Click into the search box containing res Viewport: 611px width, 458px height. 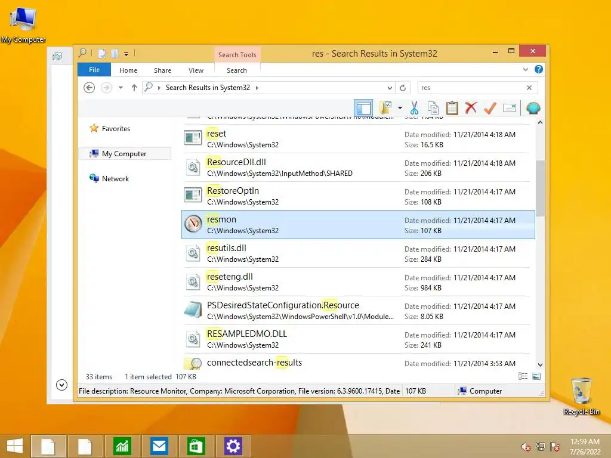pyautogui.click(x=471, y=88)
